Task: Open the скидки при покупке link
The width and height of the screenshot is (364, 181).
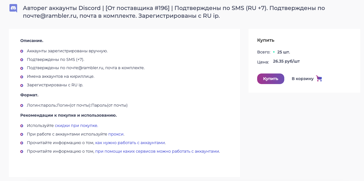Action: click(x=76, y=126)
